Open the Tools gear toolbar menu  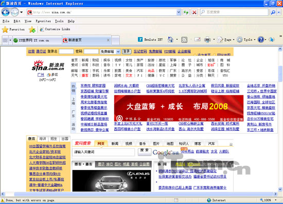click(246, 39)
